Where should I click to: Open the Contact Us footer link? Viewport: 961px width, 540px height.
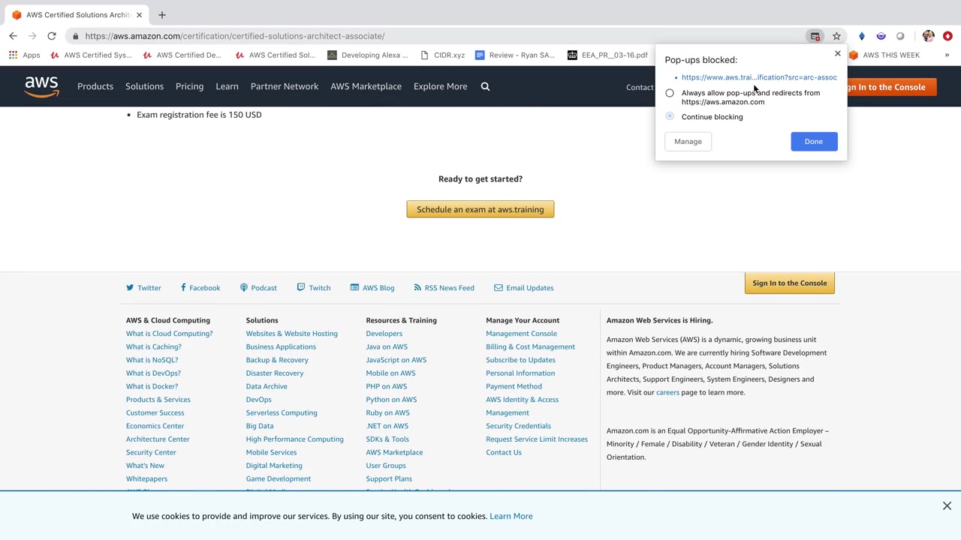point(504,452)
